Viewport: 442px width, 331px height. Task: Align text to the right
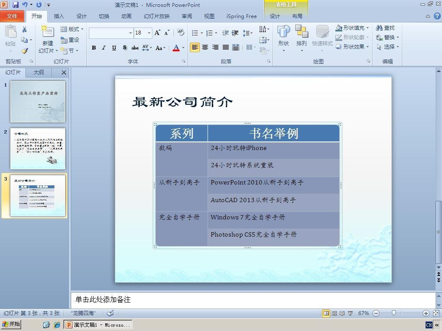pyautogui.click(x=215, y=47)
